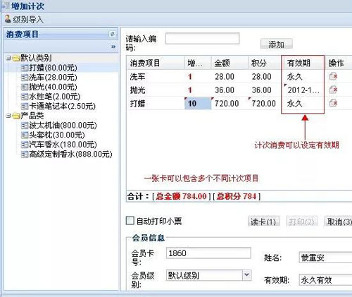Click the delete icon in the 洗车 row
Viewport: 352px width, 297px height.
333,76
